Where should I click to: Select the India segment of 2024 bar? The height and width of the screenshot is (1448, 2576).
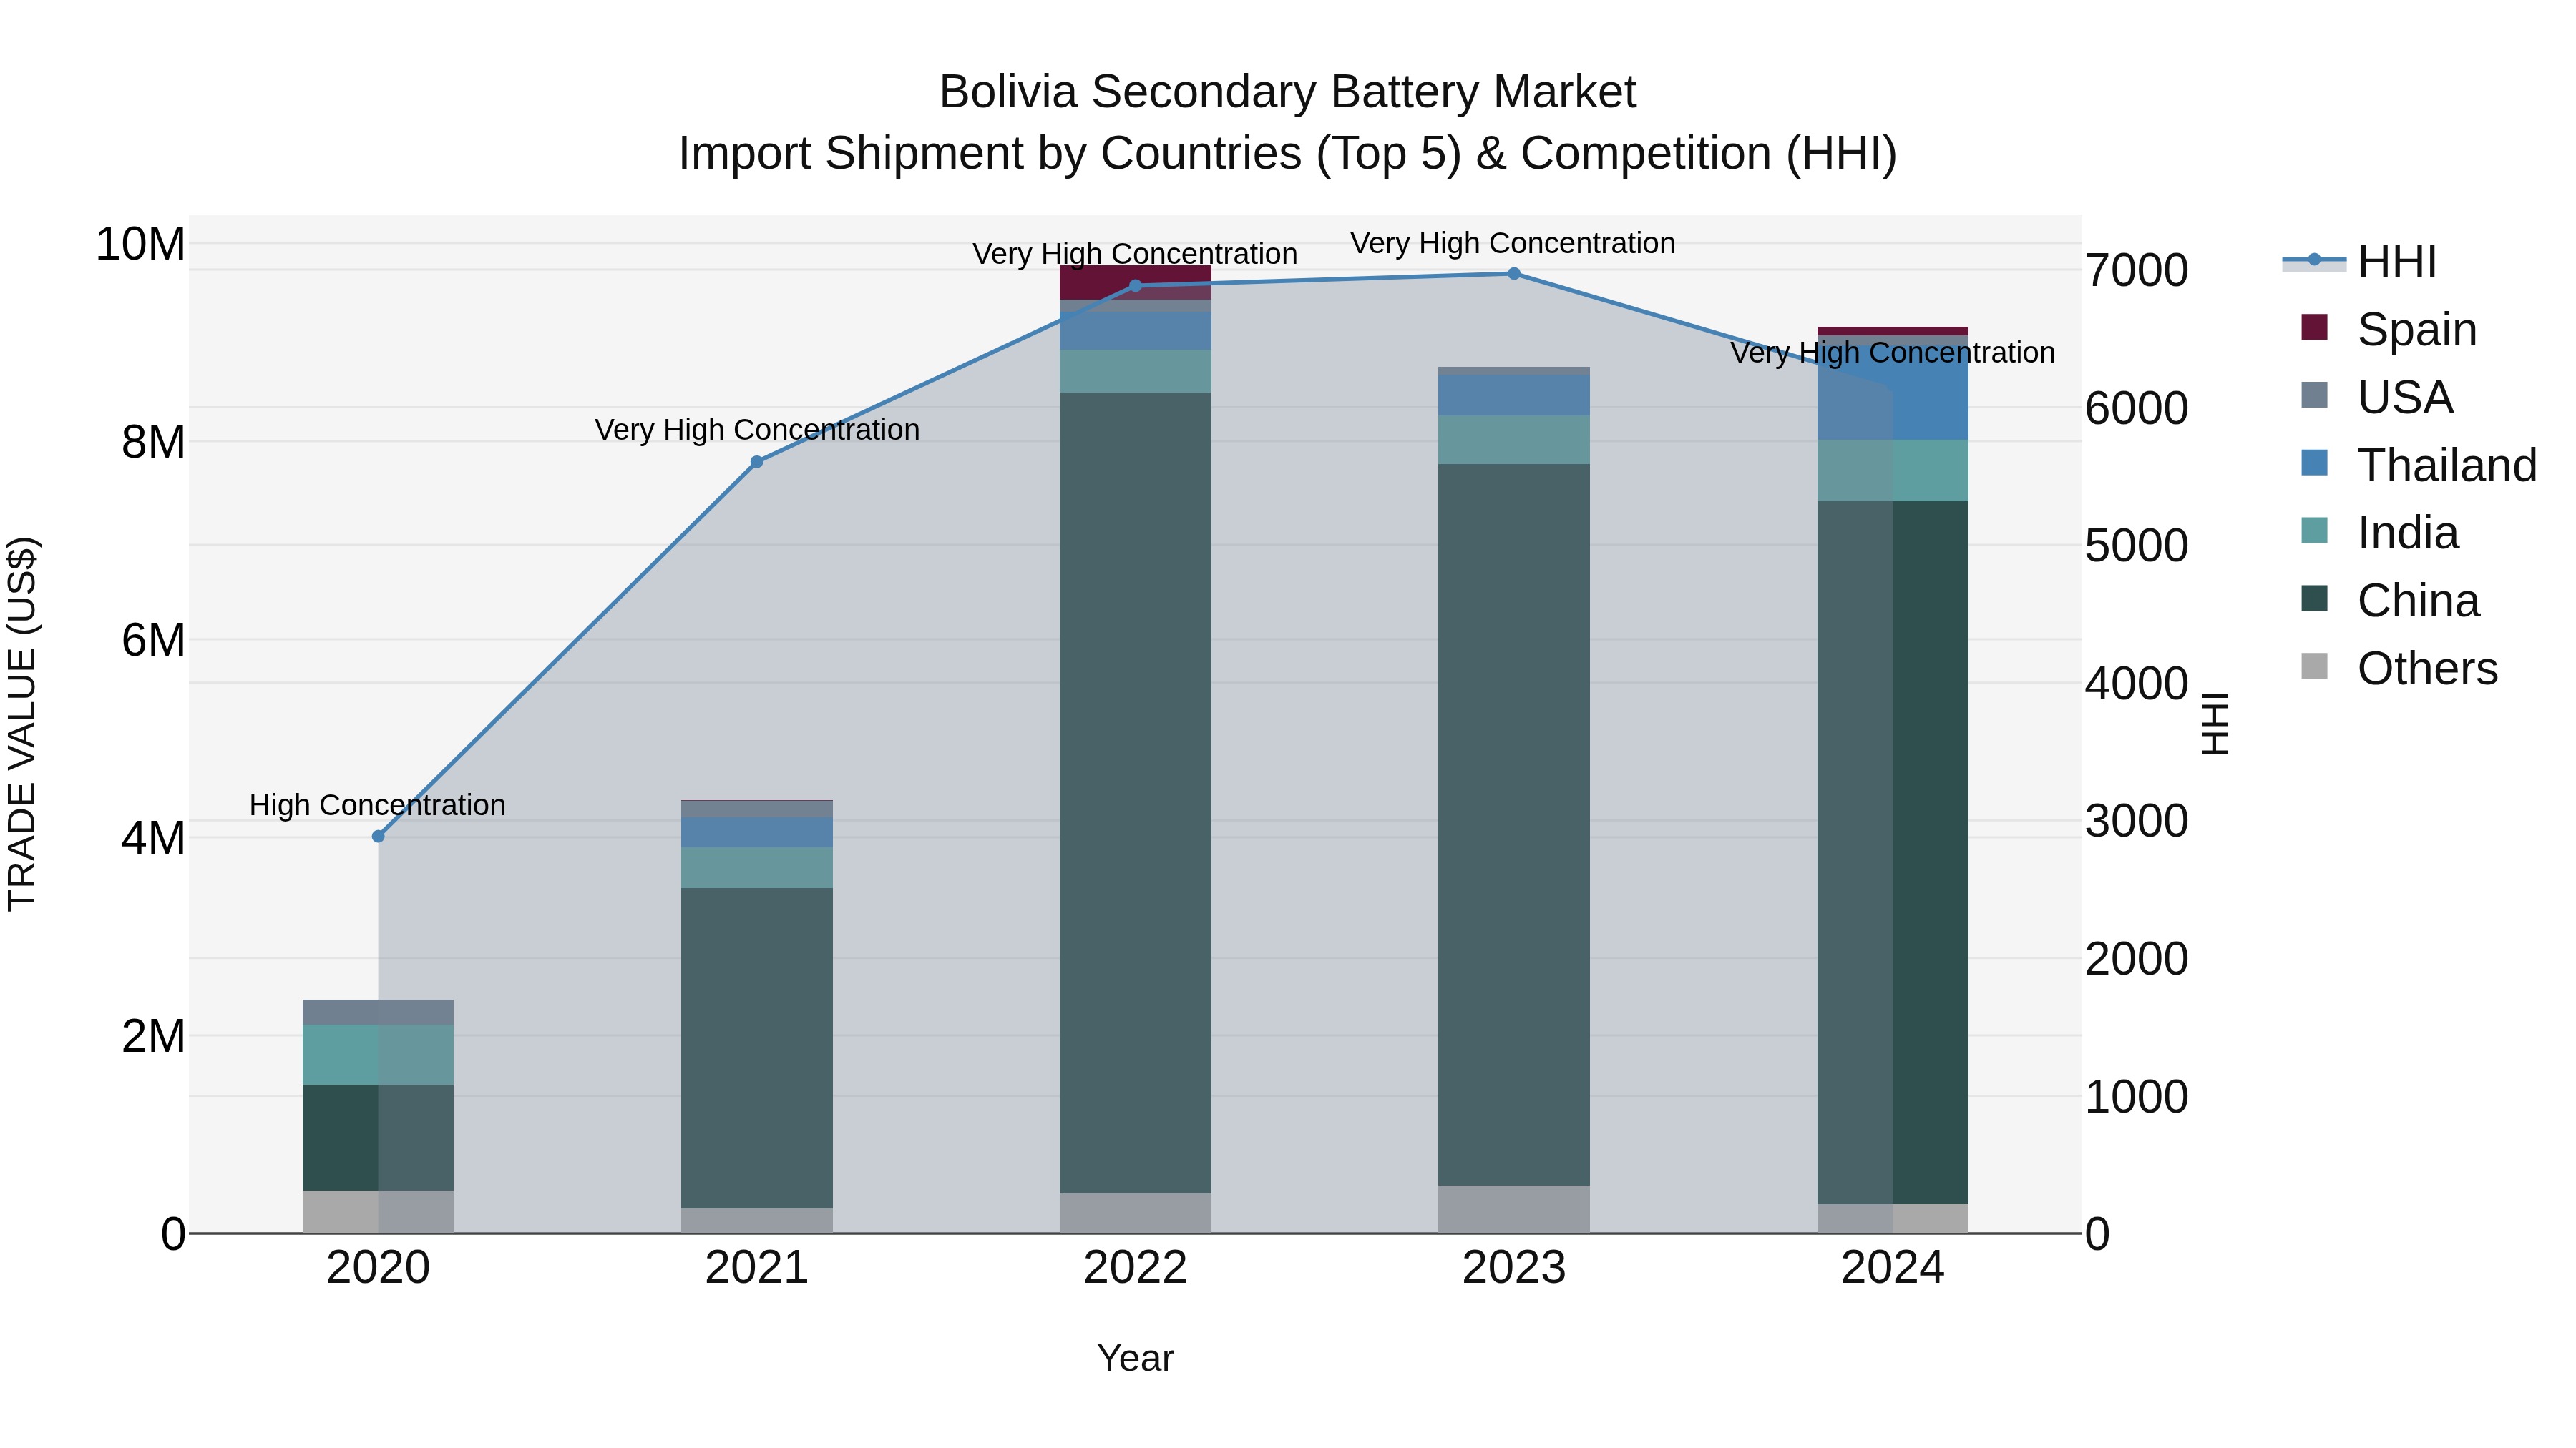point(1893,471)
